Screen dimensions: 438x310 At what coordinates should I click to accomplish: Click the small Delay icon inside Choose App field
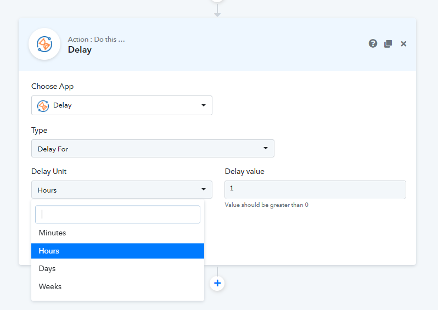coord(43,105)
